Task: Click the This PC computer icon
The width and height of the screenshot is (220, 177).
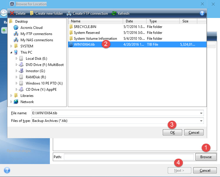Action: coord(16,52)
